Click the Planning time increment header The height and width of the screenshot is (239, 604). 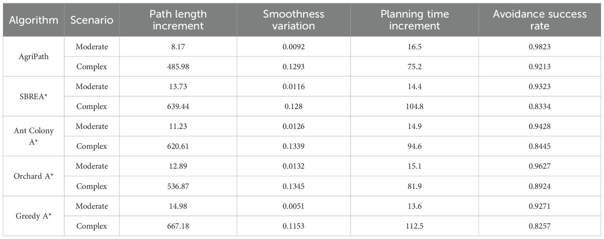click(x=415, y=20)
